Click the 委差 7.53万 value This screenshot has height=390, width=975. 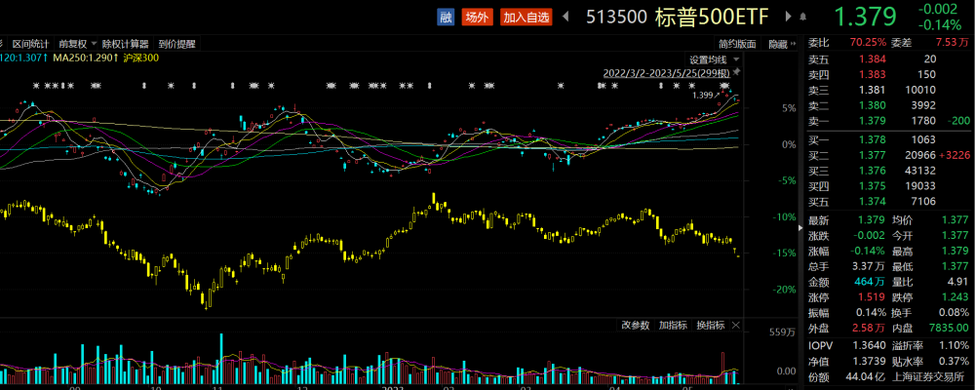click(953, 42)
